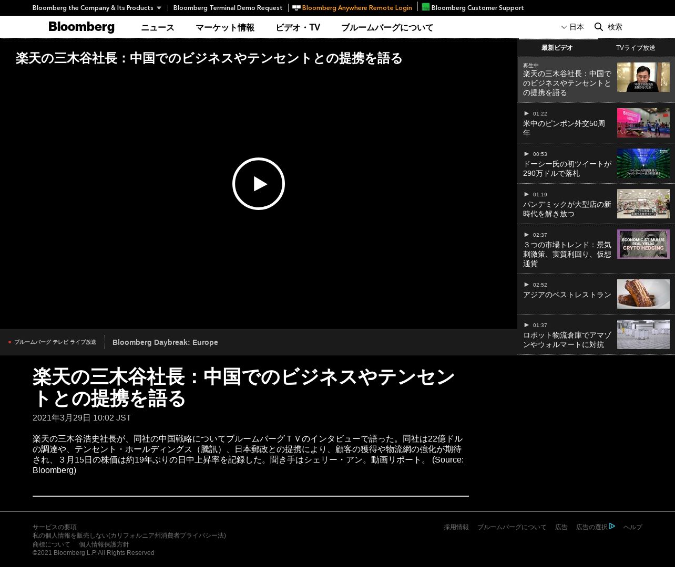
Task: Click 採用情報 footer link
Action: tap(456, 527)
